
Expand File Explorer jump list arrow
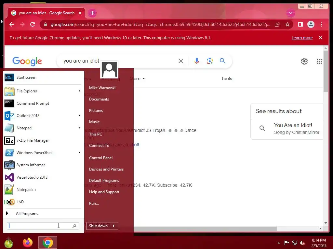click(x=79, y=91)
